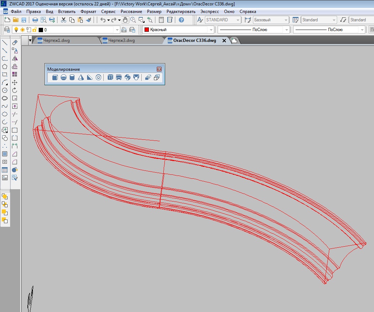This screenshot has width=374, height=312.
Task: Open the Красный color dropdown
Action: click(211, 30)
